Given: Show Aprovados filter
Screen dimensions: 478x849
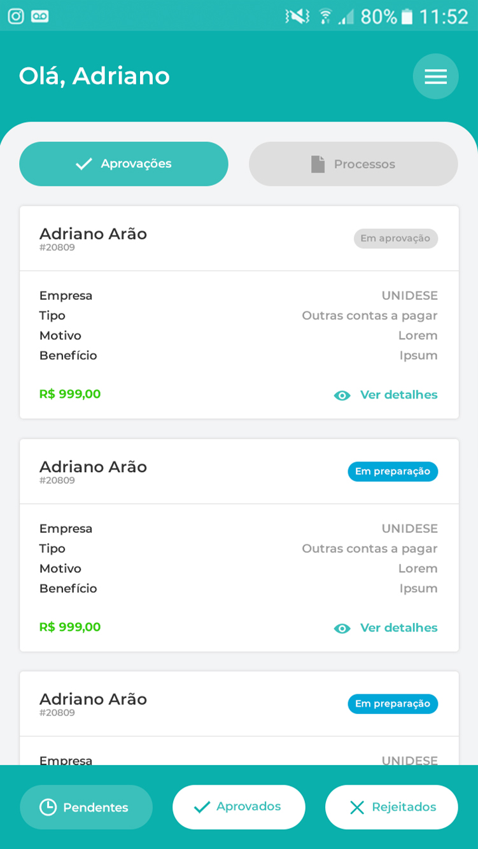Looking at the screenshot, I should [239, 807].
